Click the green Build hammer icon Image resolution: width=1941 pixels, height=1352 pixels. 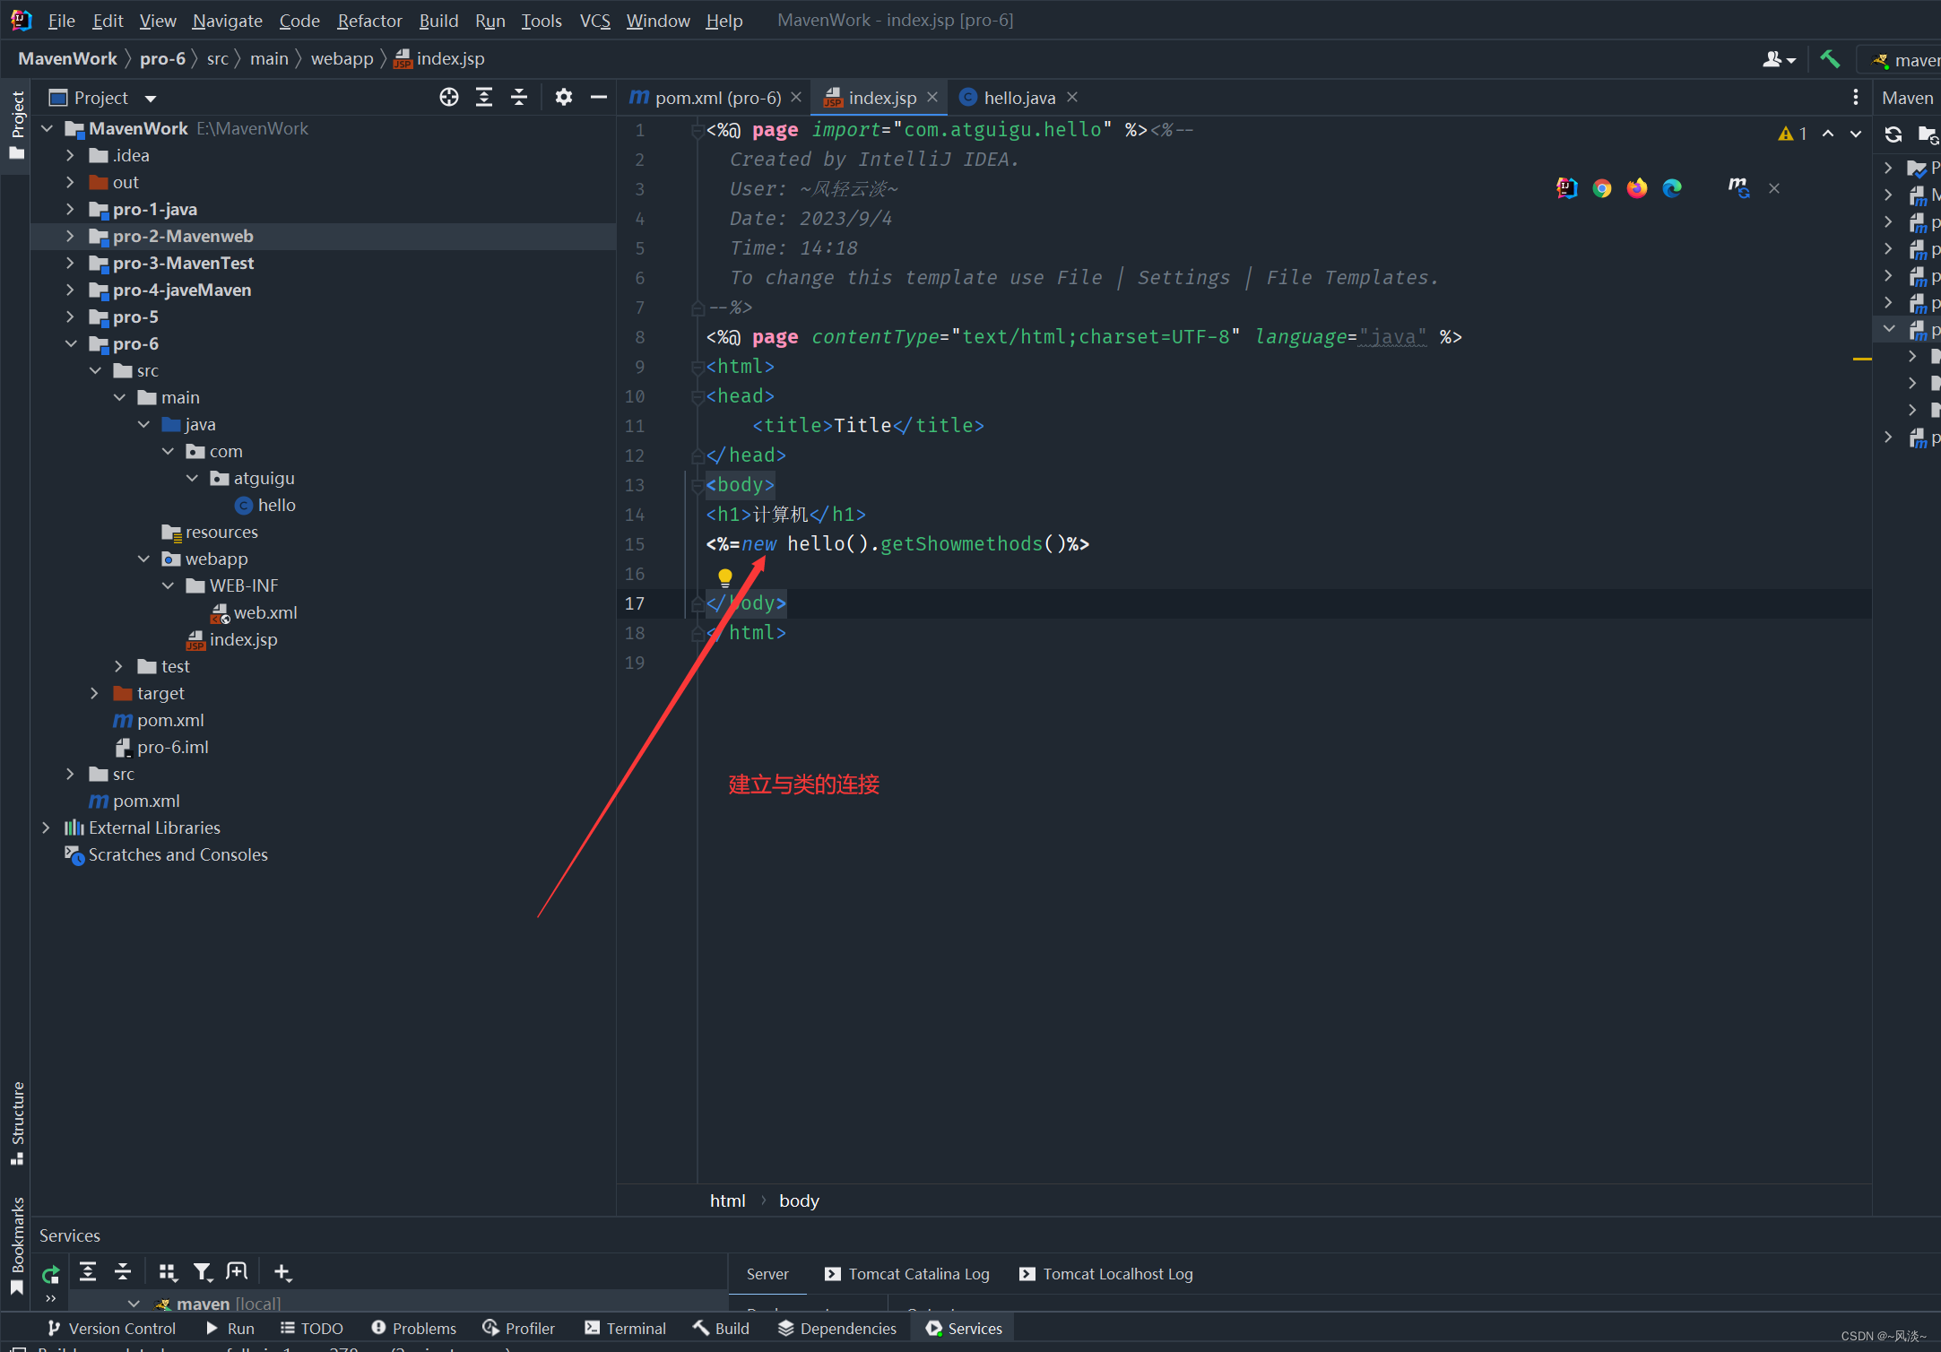coord(1829,59)
